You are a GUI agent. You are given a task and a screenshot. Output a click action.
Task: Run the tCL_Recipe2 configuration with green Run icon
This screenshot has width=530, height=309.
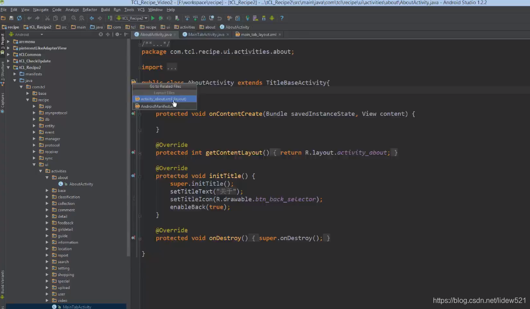pos(153,18)
